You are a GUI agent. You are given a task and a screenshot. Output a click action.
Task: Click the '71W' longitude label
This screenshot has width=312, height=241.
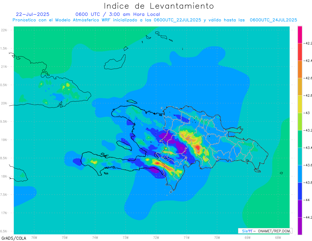(186, 237)
